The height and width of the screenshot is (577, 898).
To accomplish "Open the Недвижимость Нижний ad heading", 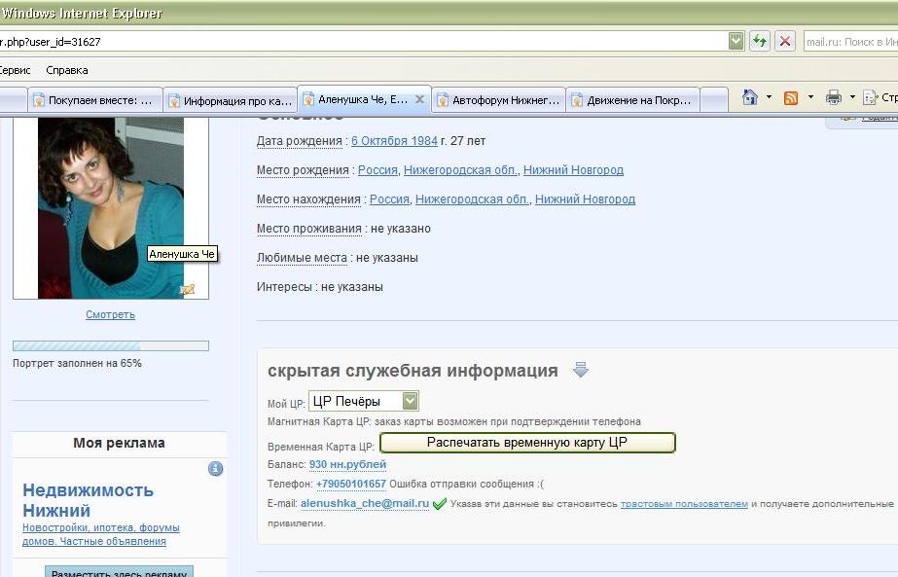I will [x=89, y=500].
